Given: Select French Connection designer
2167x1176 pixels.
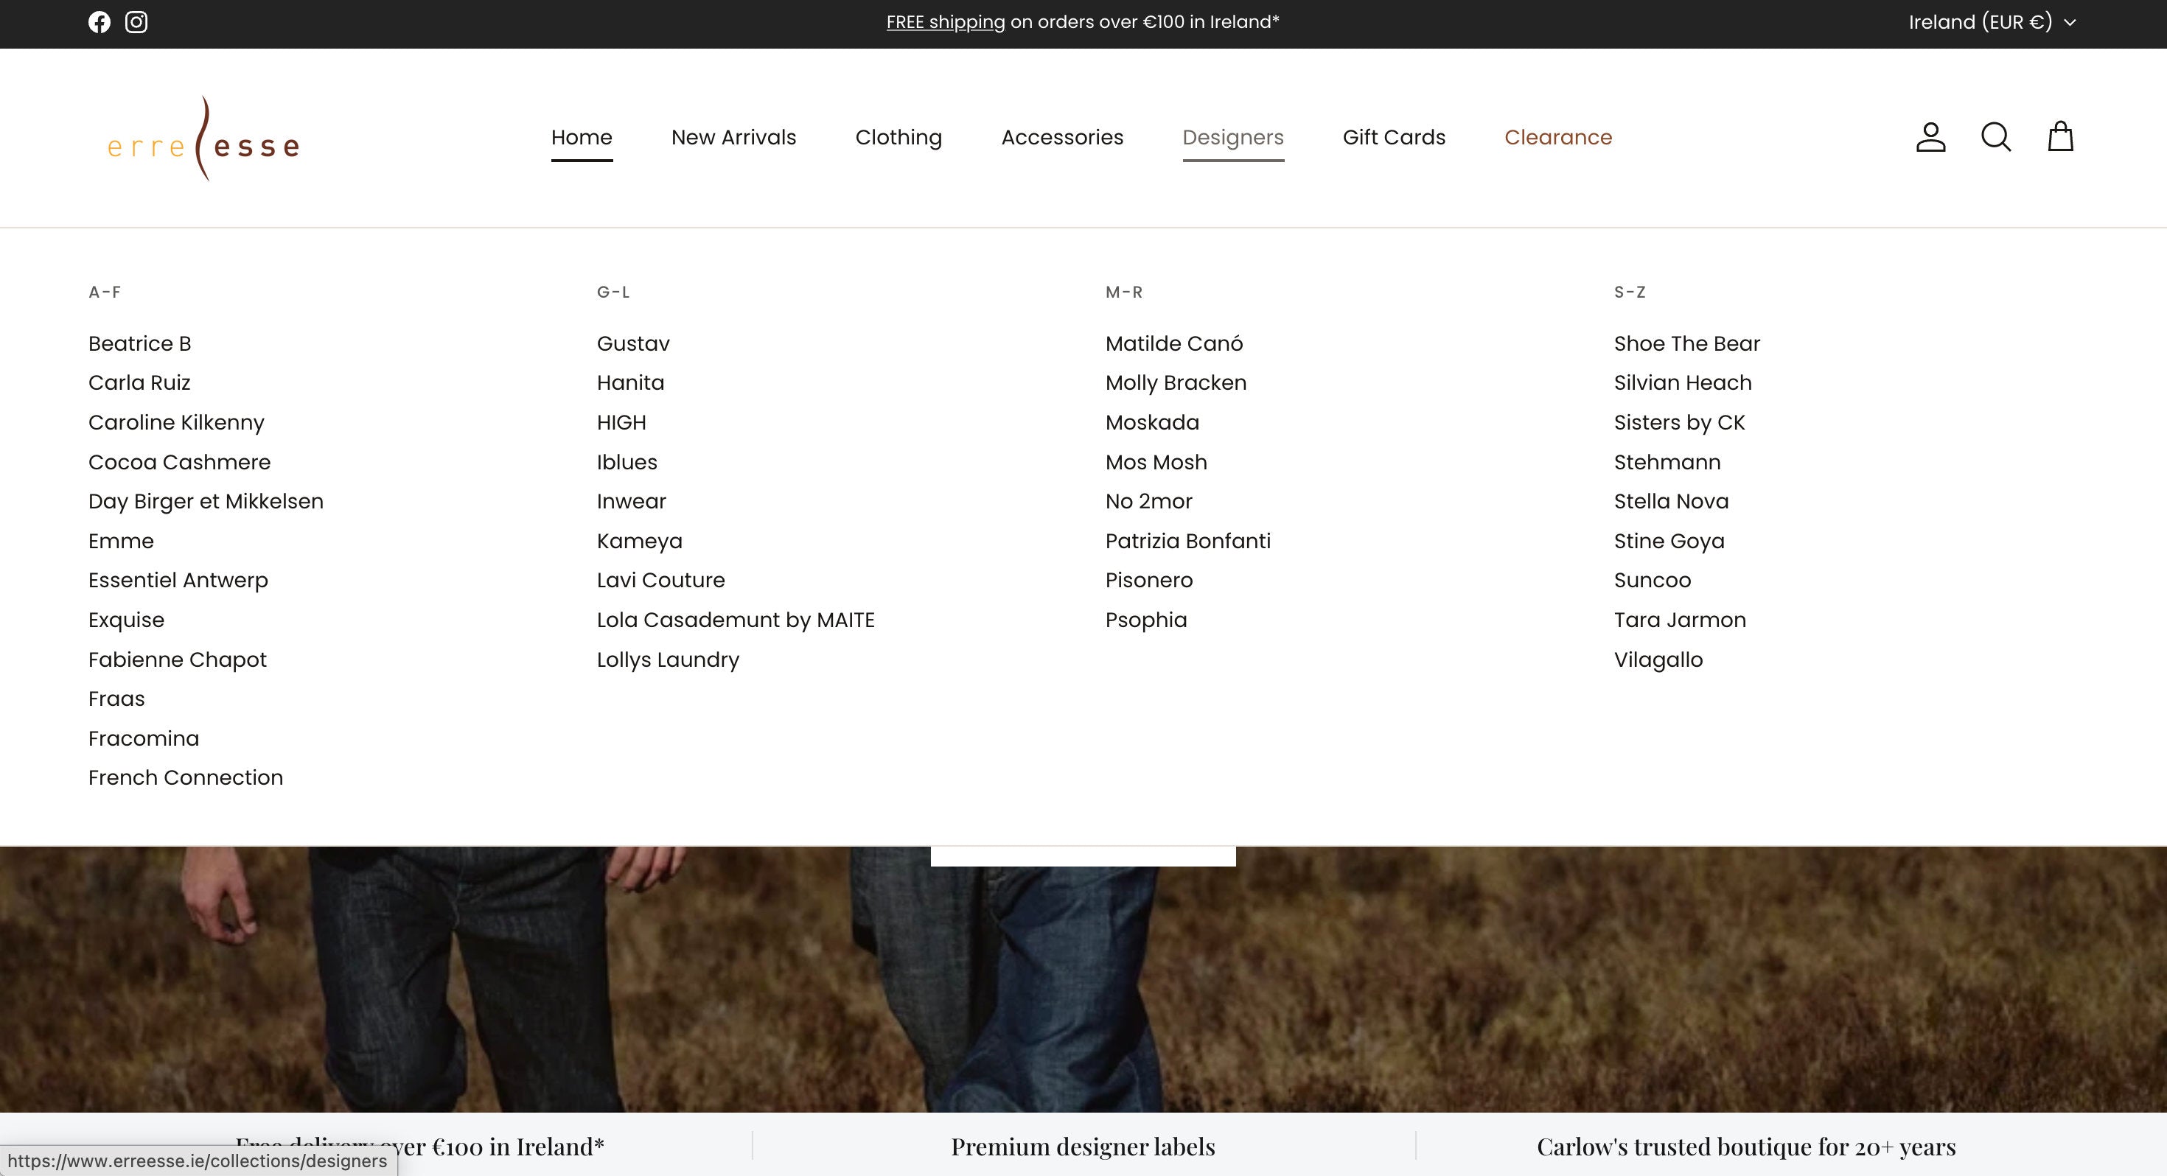Looking at the screenshot, I should 185,778.
